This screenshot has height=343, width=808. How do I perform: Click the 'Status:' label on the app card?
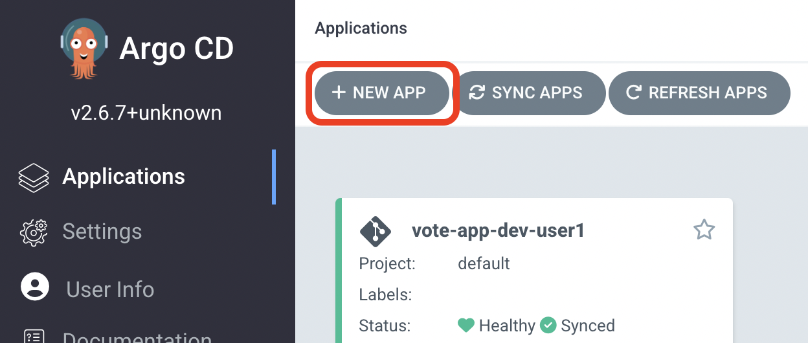coord(385,325)
